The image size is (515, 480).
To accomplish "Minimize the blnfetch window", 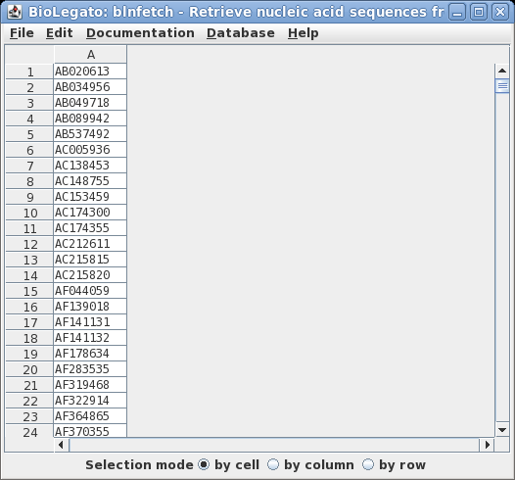I will [457, 12].
